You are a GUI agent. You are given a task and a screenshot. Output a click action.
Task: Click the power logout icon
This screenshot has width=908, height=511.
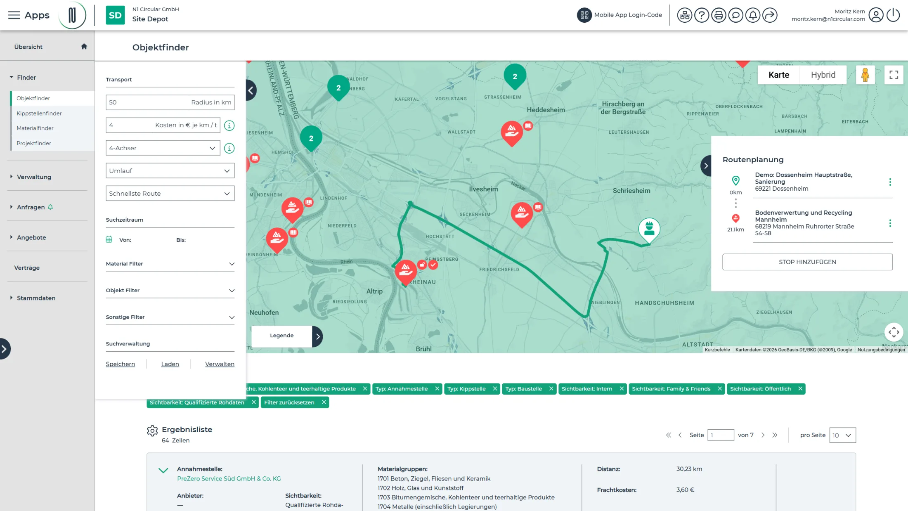pyautogui.click(x=893, y=15)
